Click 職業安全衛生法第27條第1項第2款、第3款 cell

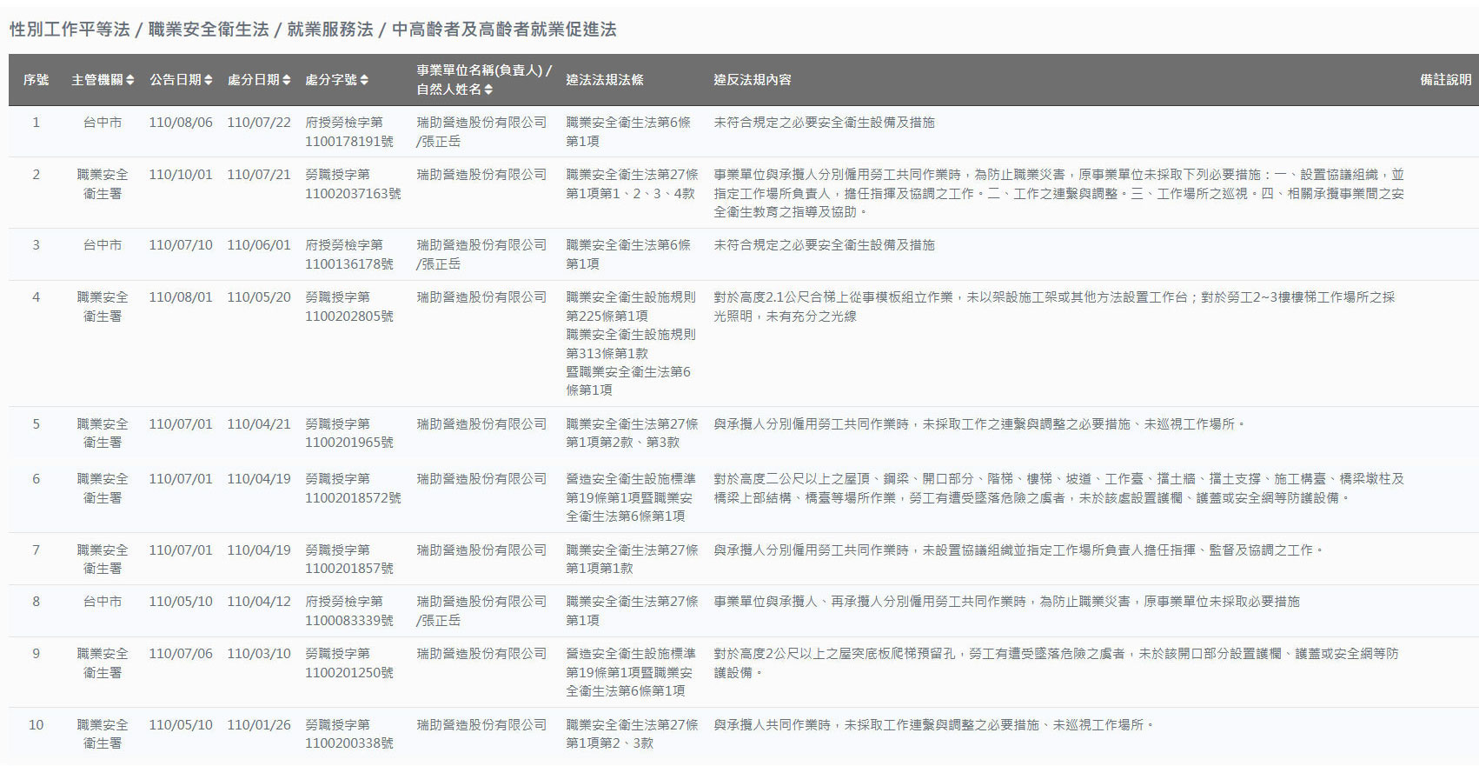tap(632, 433)
